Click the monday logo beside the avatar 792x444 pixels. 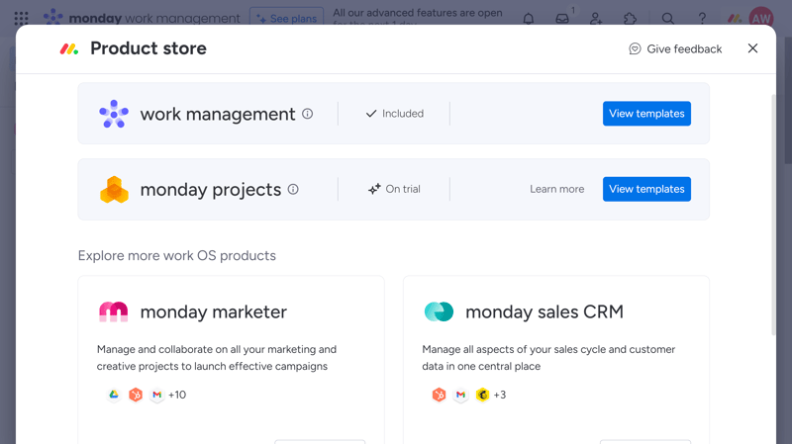coord(735,19)
